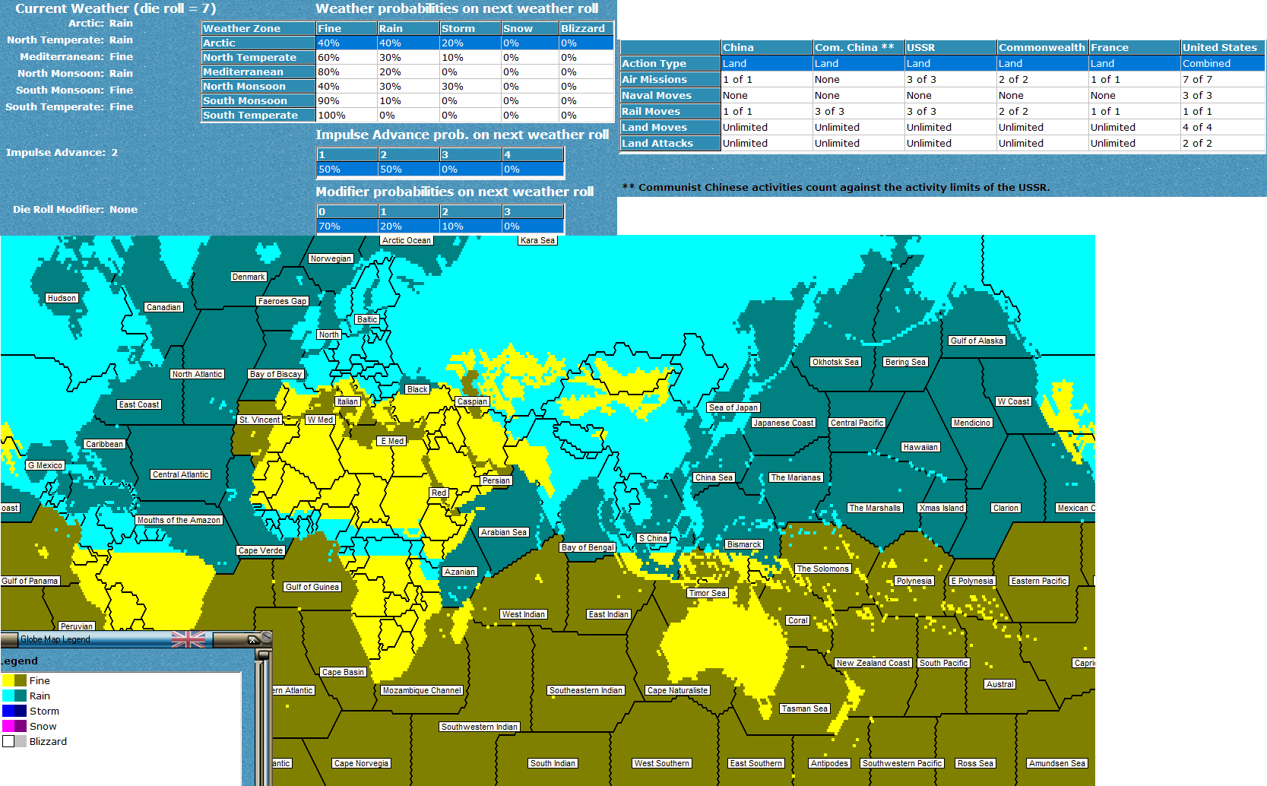Click the France column header

pos(1135,48)
